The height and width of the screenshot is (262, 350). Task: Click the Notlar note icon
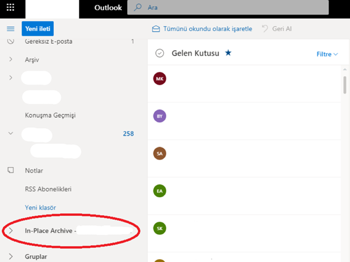(x=10, y=170)
